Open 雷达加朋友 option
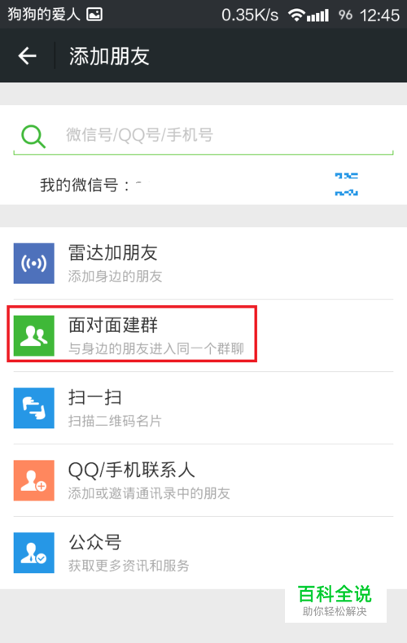 click(203, 263)
